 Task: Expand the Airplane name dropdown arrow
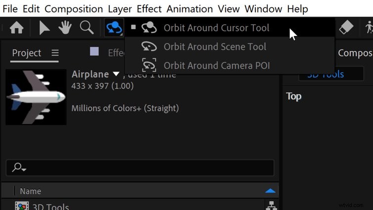coord(116,74)
